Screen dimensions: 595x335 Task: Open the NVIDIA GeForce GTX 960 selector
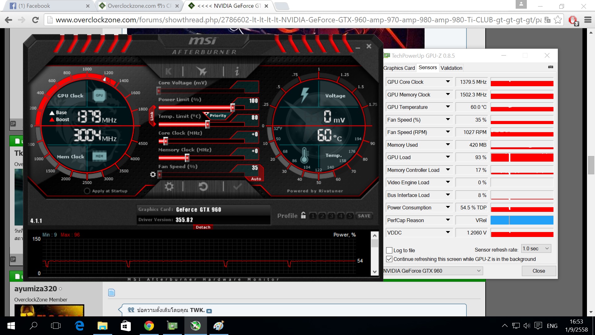coord(432,271)
